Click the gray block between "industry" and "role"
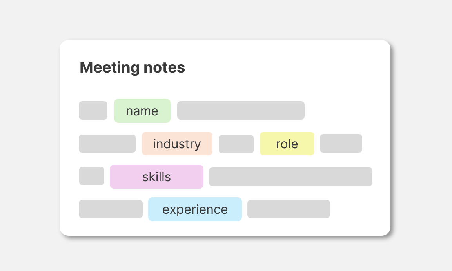This screenshot has height=271, width=452. 236,144
